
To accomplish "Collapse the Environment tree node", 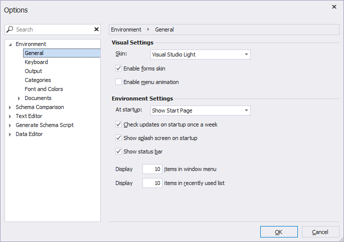I will (10, 44).
